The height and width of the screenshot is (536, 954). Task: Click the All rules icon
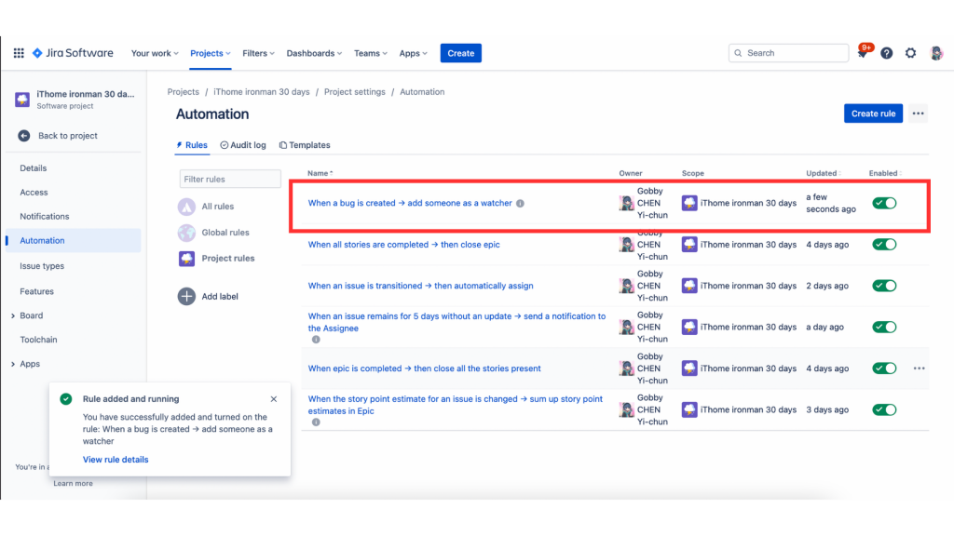(186, 207)
